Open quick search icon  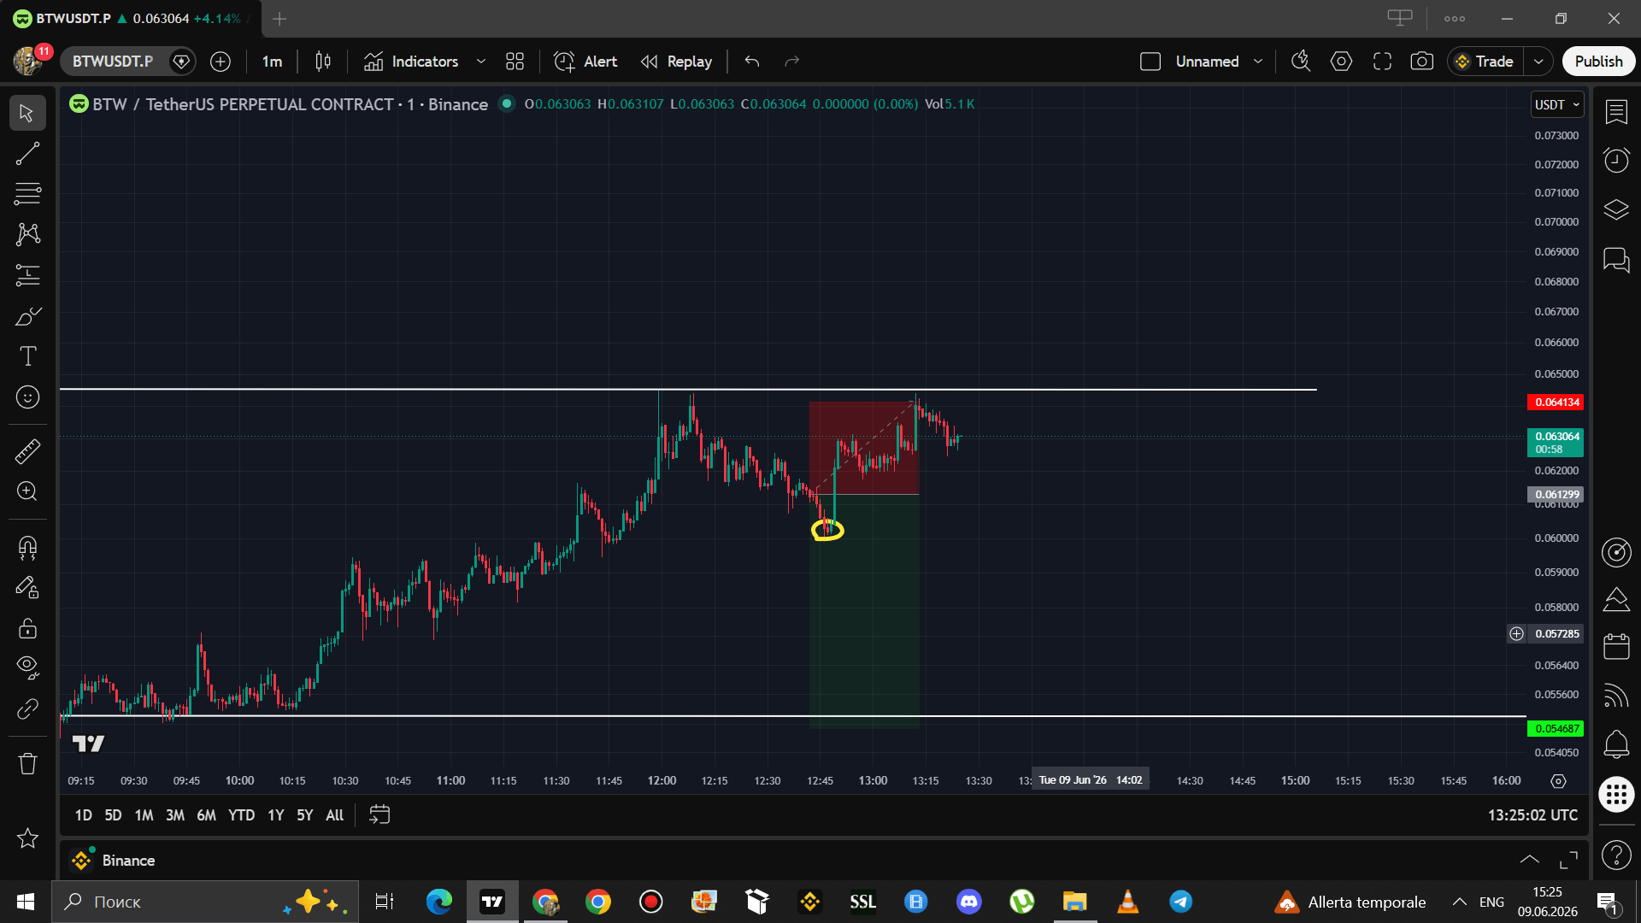pos(1301,62)
